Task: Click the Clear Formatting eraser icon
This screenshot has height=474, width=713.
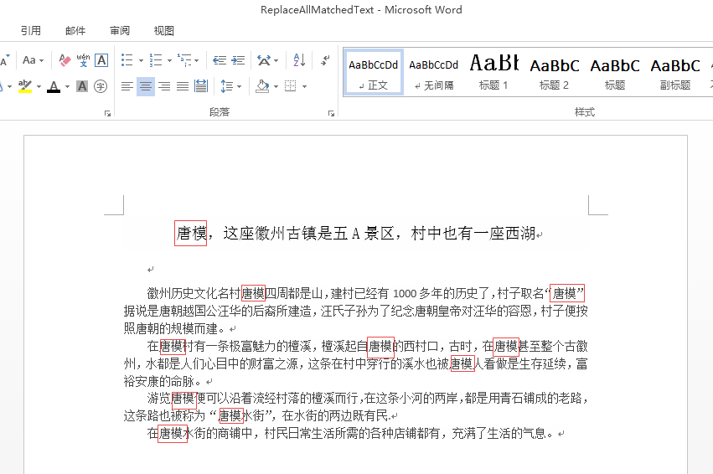Action: click(65, 60)
